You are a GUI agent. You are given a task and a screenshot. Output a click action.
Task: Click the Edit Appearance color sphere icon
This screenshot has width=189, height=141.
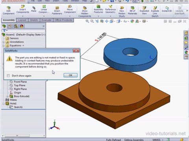coord(132,21)
